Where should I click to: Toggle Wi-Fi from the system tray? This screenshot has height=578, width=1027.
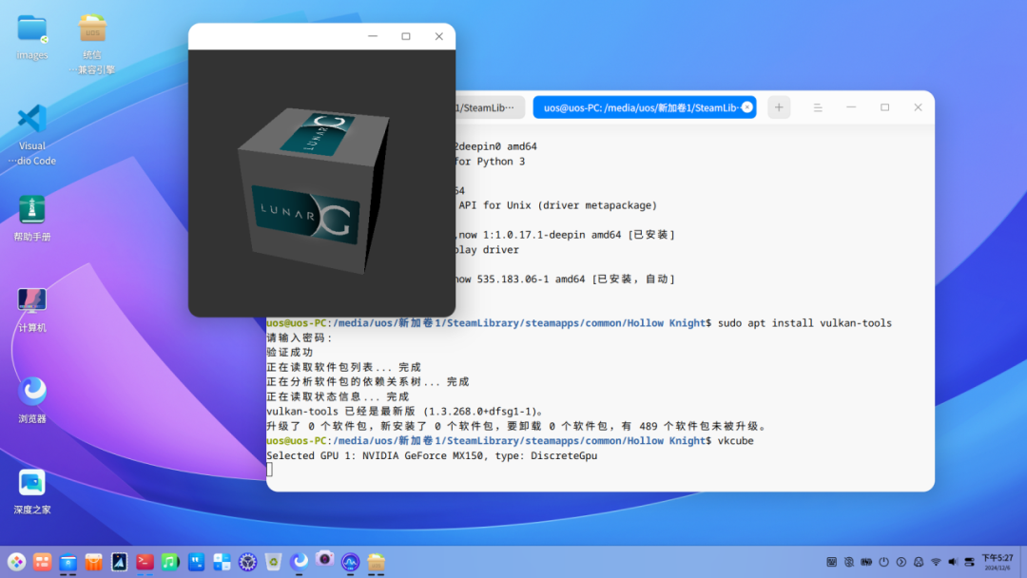[937, 562]
